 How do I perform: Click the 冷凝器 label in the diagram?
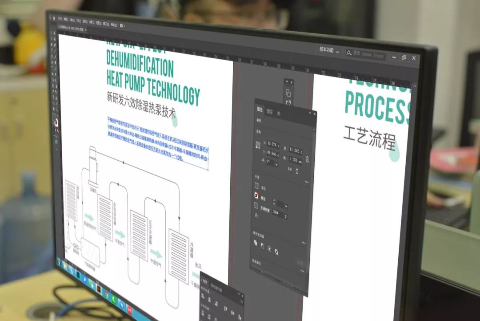coord(192,250)
